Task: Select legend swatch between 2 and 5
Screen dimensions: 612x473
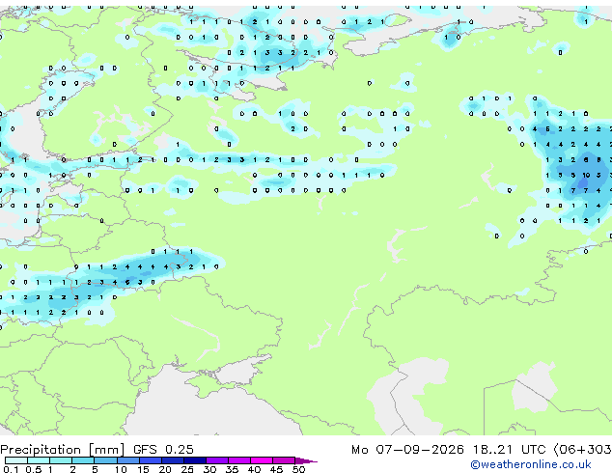Action: pos(83,460)
